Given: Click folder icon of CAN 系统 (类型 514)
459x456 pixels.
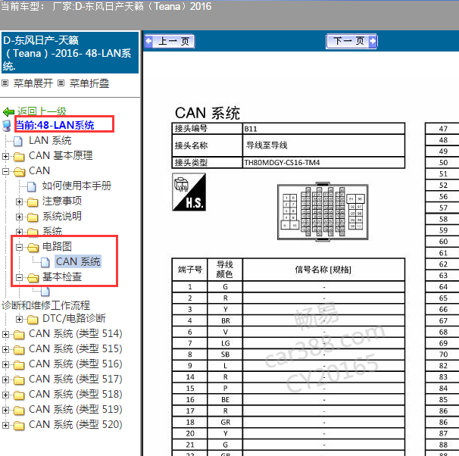Looking at the screenshot, I should (x=19, y=335).
